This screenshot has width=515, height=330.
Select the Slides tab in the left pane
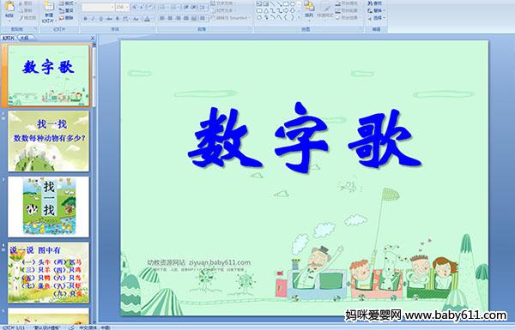[9, 38]
